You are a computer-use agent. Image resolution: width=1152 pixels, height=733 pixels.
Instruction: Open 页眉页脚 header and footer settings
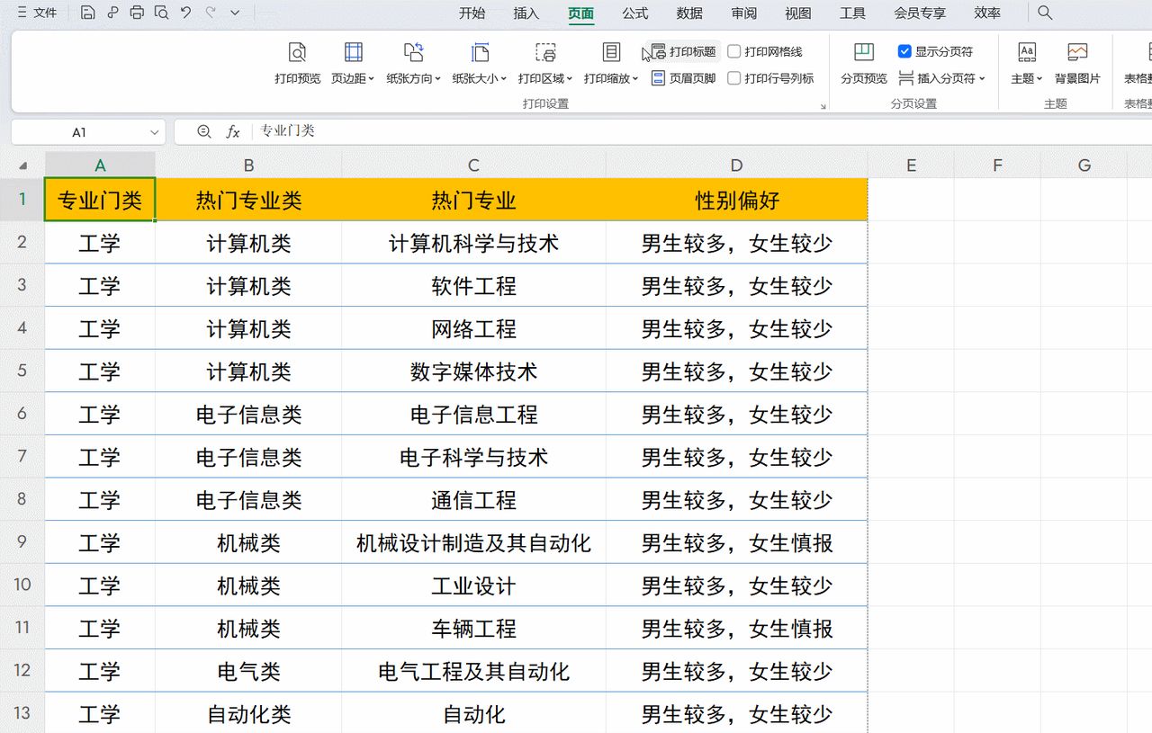683,78
